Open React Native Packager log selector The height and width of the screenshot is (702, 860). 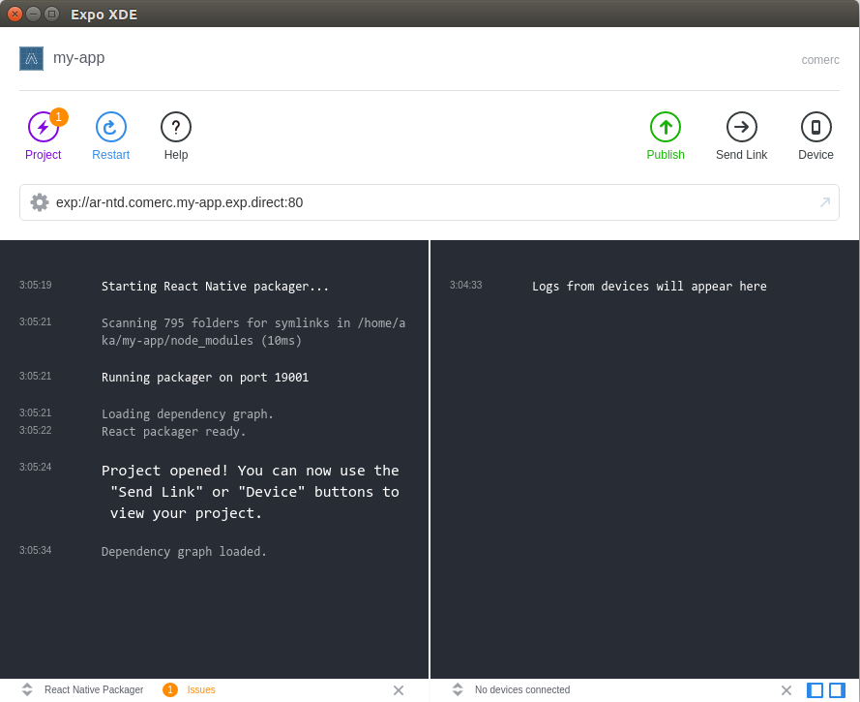94,690
